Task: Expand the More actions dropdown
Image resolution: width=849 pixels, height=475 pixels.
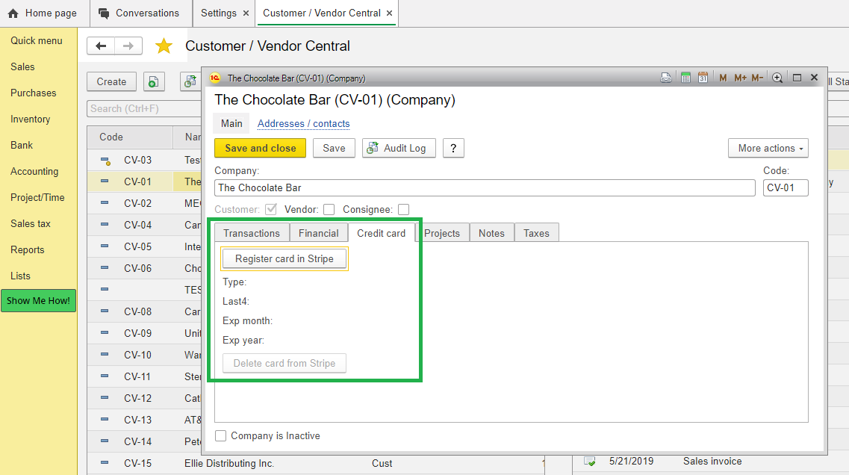Action: point(768,148)
